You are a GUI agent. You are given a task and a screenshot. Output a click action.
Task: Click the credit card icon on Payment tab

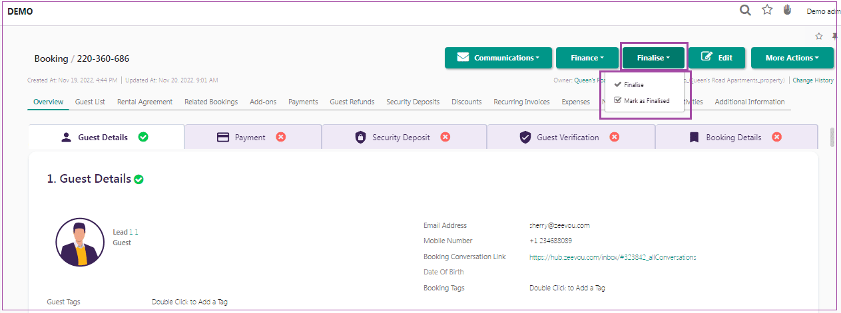coord(224,138)
